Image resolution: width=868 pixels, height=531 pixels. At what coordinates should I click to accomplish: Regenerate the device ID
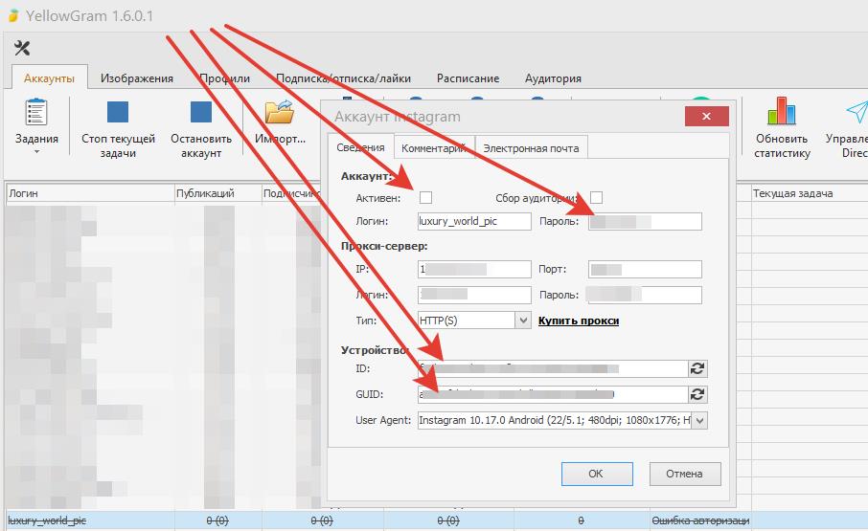697,368
